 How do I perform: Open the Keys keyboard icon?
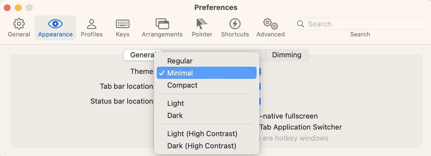click(123, 24)
